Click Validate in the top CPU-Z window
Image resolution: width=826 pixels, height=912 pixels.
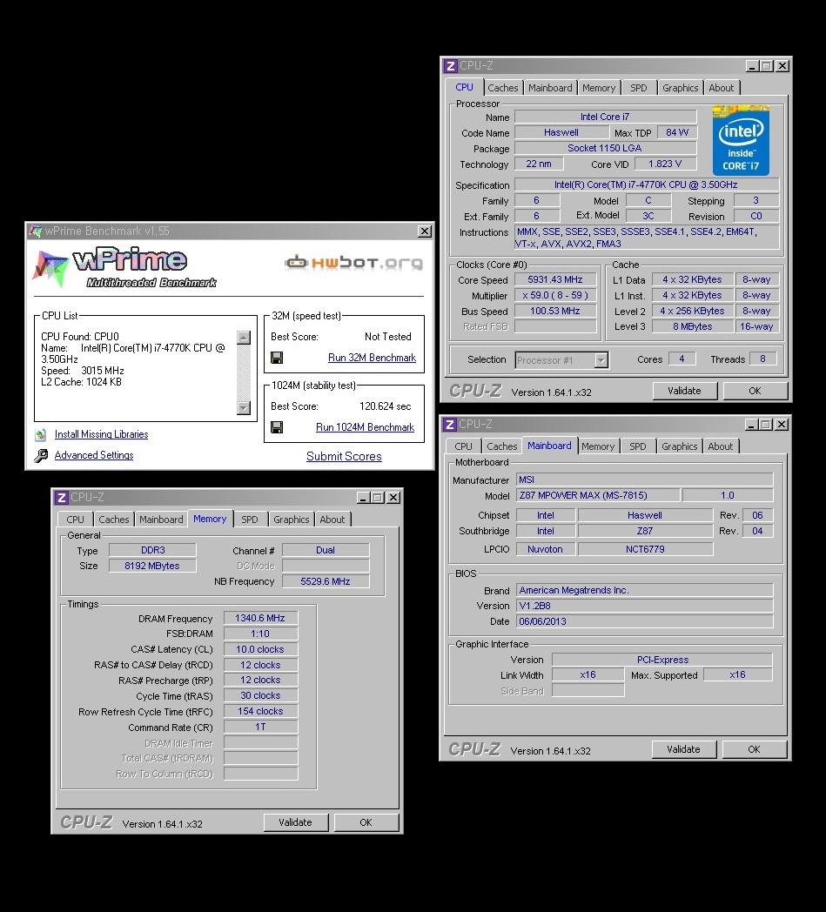click(684, 391)
